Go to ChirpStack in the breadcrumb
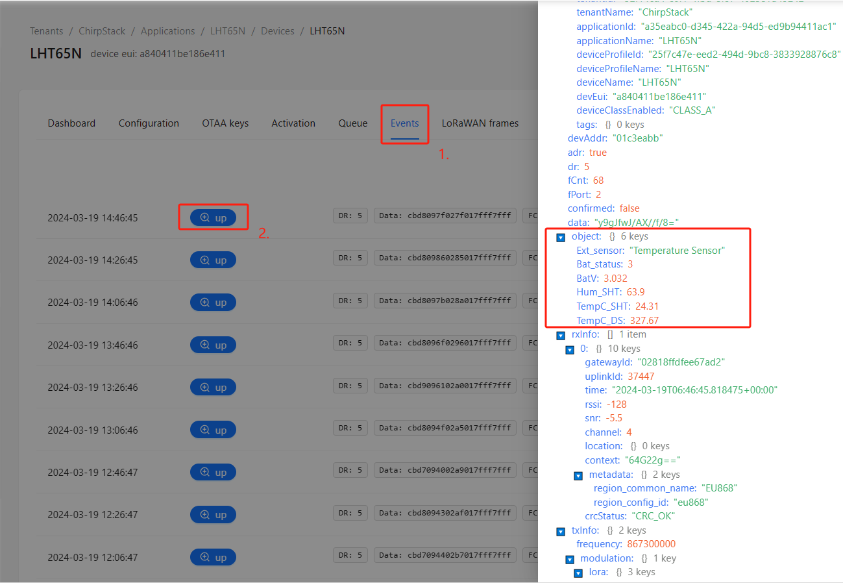843x583 pixels. point(103,31)
